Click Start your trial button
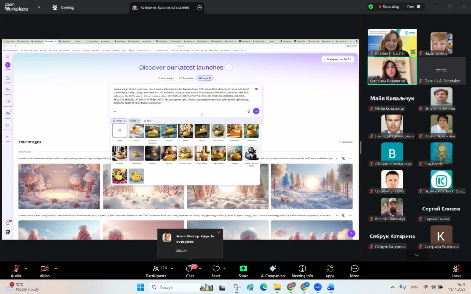 [x=338, y=59]
